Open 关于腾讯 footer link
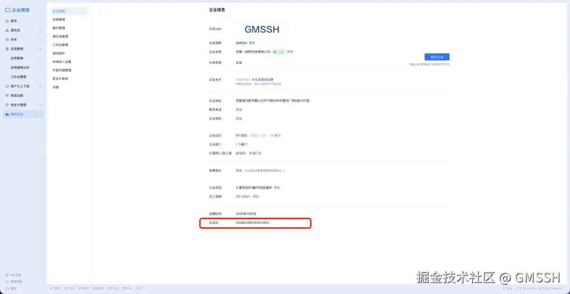This screenshot has width=570, height=294. coord(54,288)
